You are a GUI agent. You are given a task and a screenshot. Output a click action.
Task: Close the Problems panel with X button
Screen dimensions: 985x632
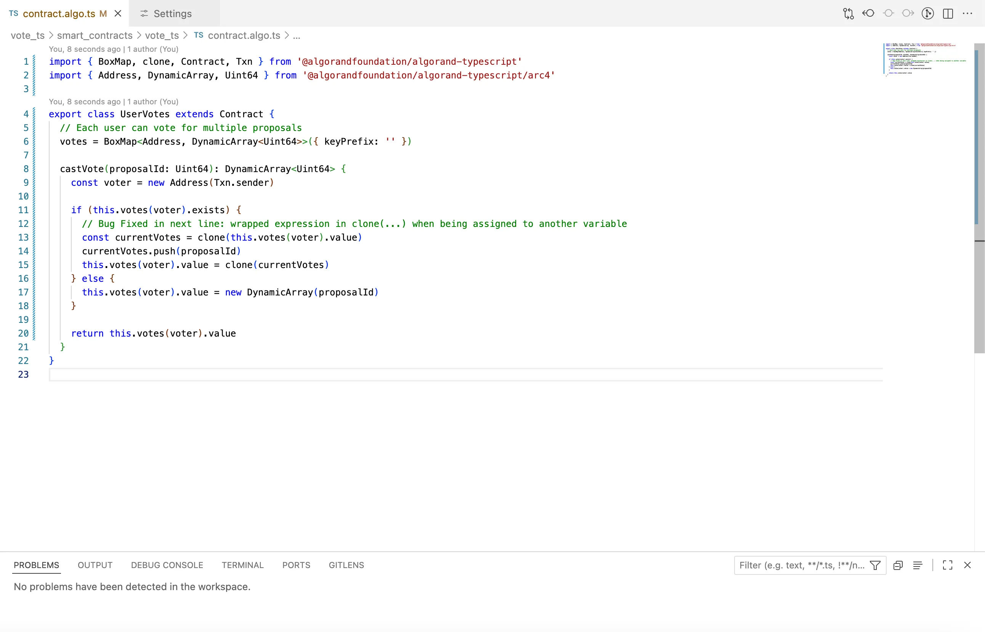coord(968,565)
